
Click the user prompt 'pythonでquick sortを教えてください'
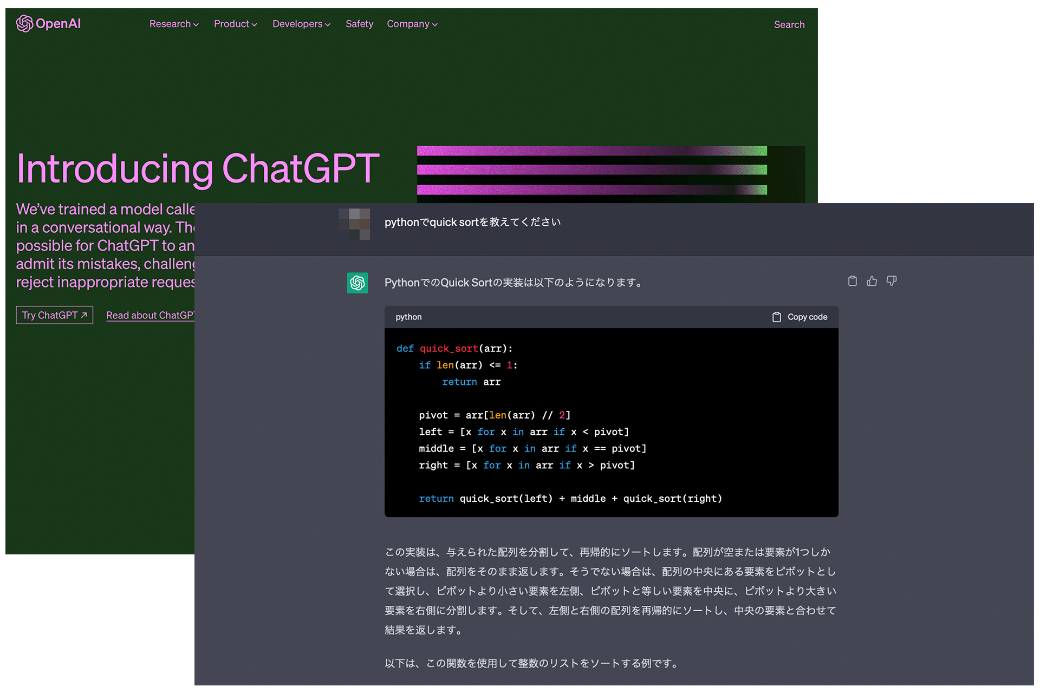(x=472, y=222)
